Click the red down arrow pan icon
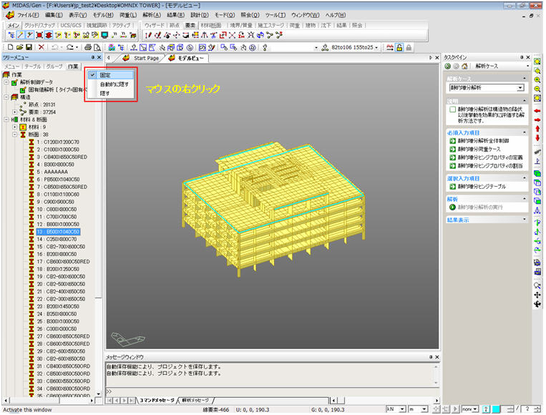 pyautogui.click(x=537, y=138)
